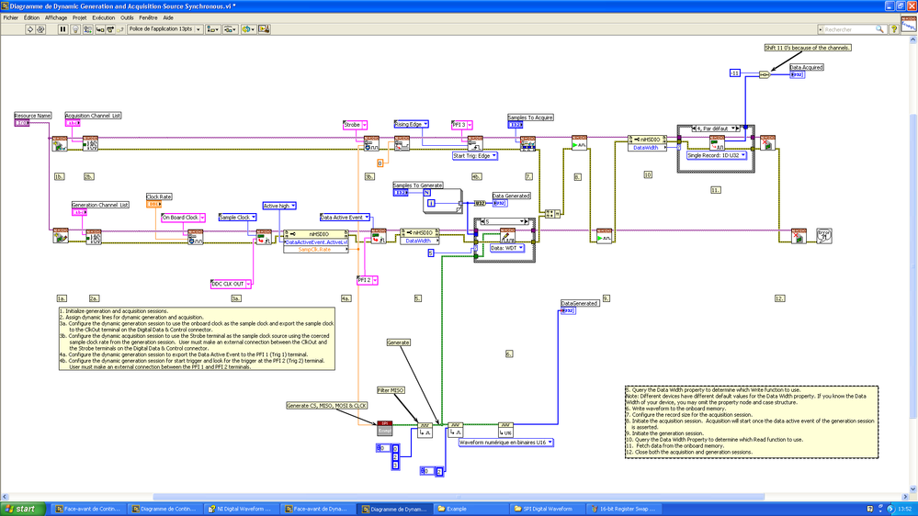Open the Start Trig: Edge selector
The width and height of the screenshot is (918, 516).
pos(475,155)
